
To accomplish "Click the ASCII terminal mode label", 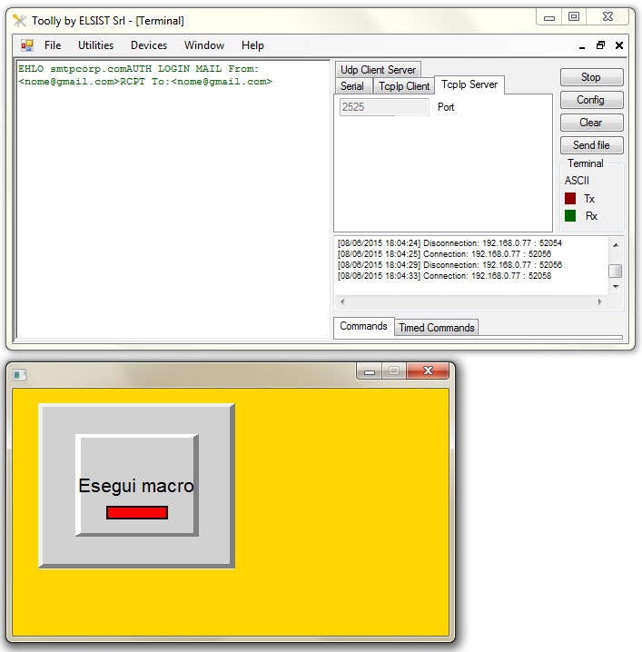I will (x=577, y=181).
